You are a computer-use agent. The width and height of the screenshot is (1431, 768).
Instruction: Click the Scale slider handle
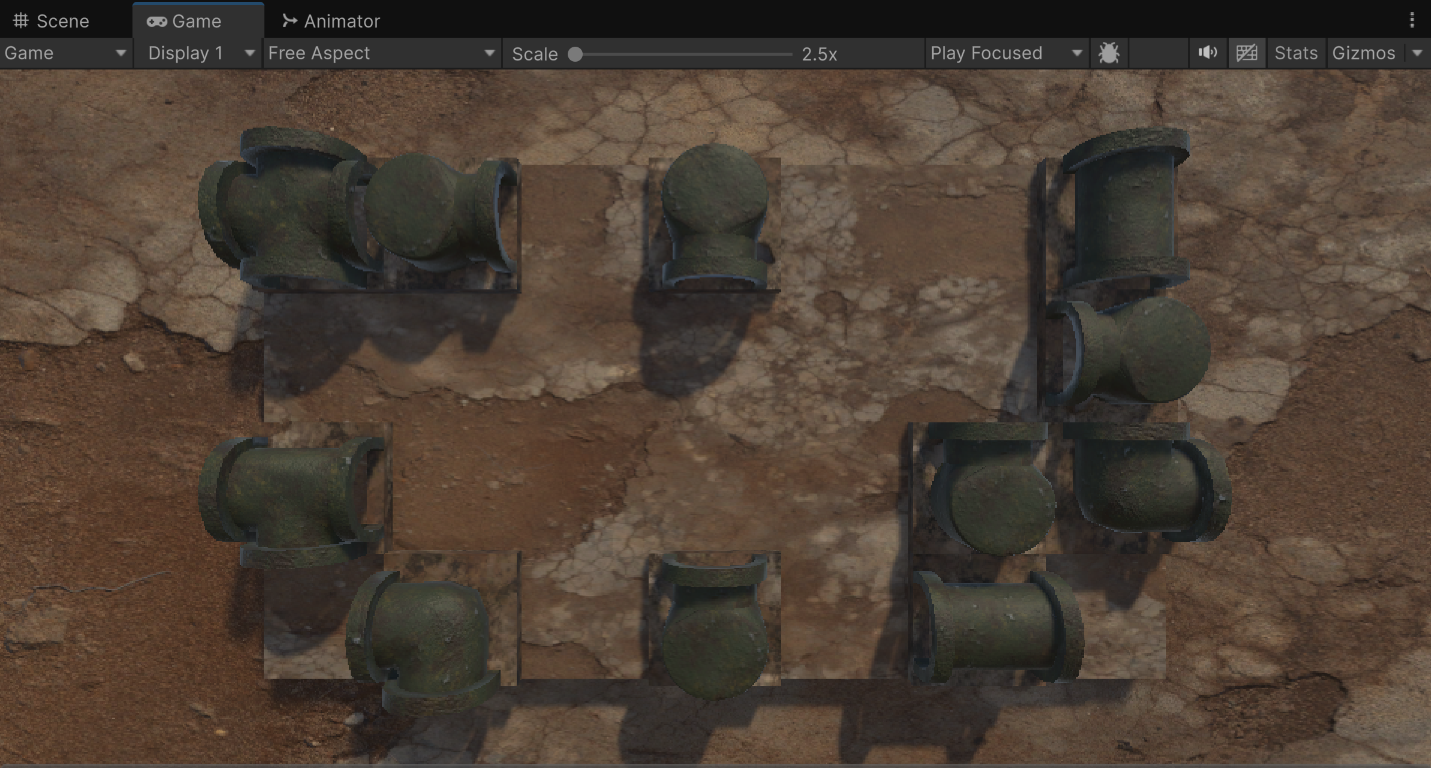coord(575,55)
